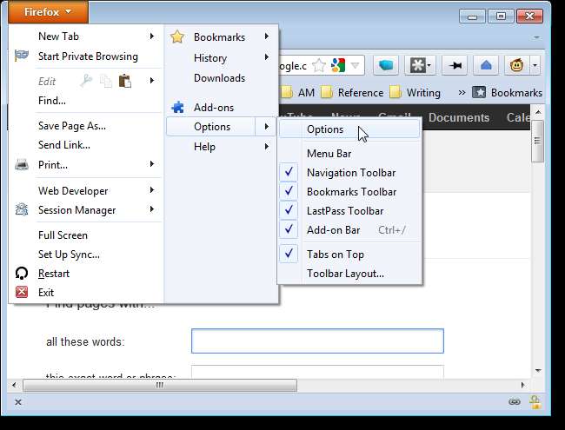Click the 'all these words' text field
The height and width of the screenshot is (430, 565).
[317, 341]
